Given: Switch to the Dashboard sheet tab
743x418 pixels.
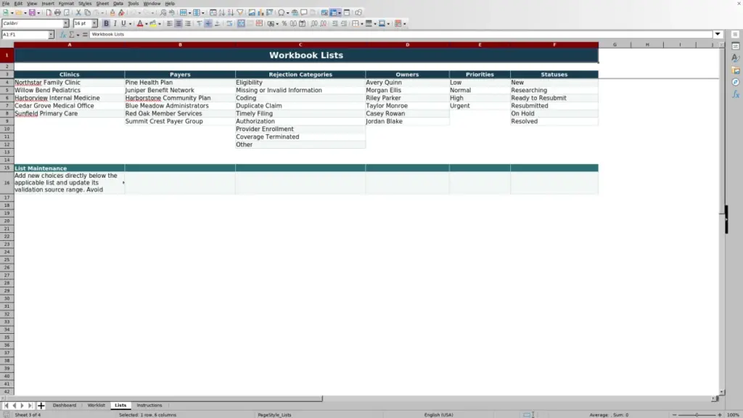Looking at the screenshot, I should 65,406.
